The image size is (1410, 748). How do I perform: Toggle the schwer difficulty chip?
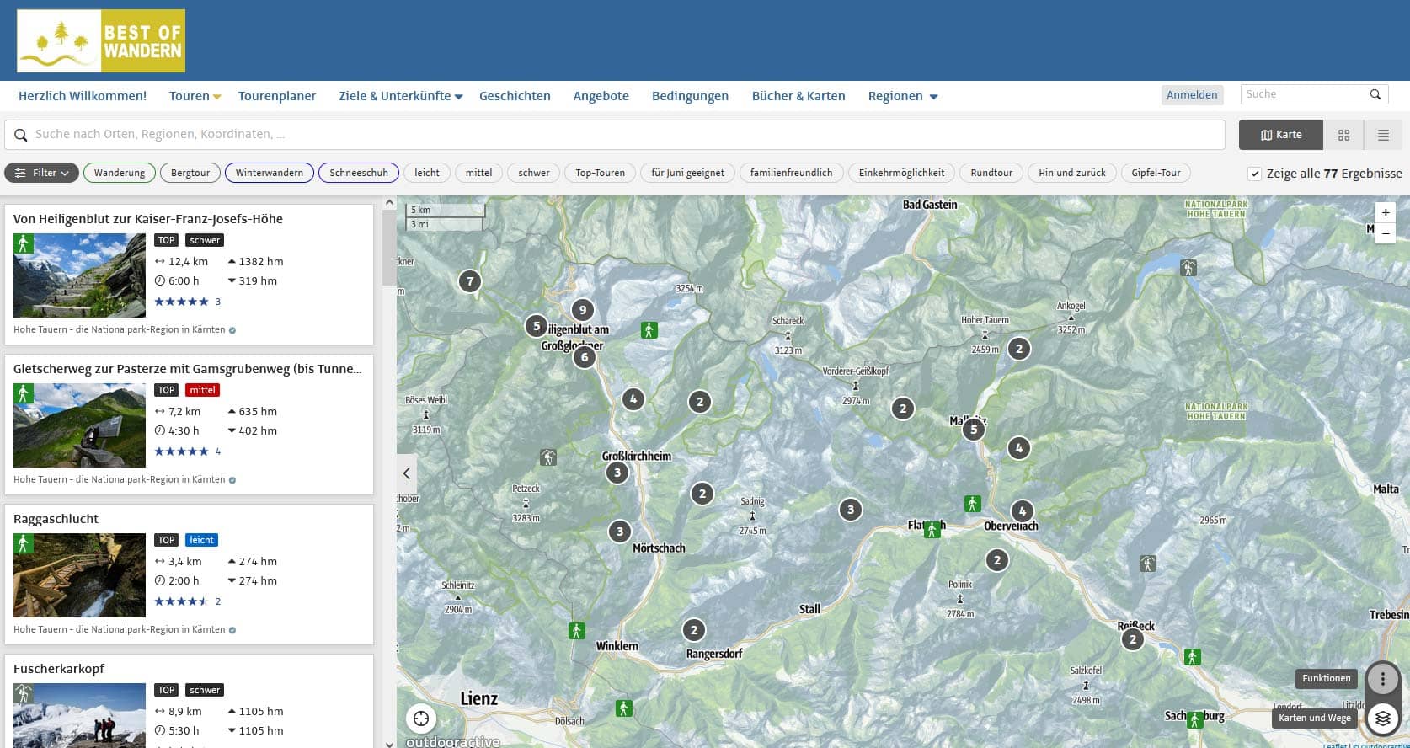(534, 173)
